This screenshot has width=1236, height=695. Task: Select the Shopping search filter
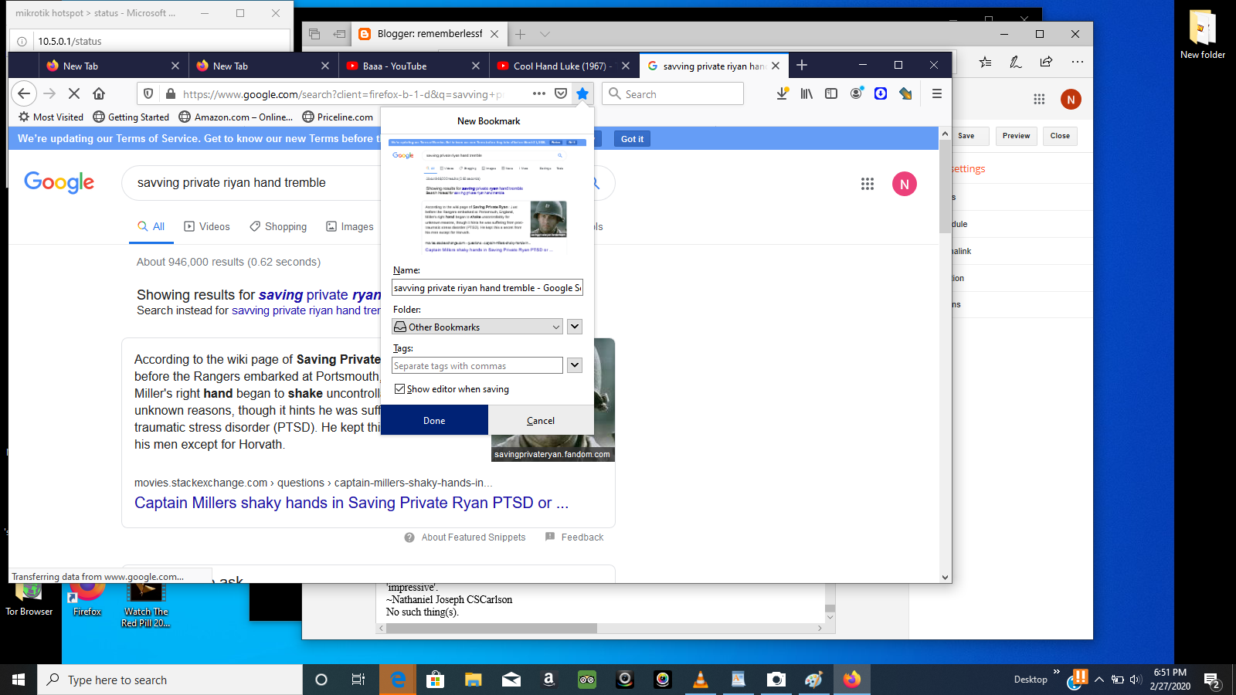pyautogui.click(x=278, y=226)
